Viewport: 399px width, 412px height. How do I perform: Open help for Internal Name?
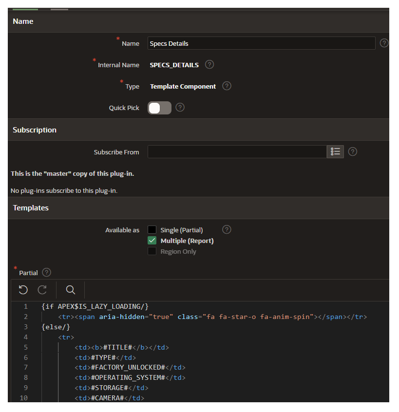click(x=209, y=65)
